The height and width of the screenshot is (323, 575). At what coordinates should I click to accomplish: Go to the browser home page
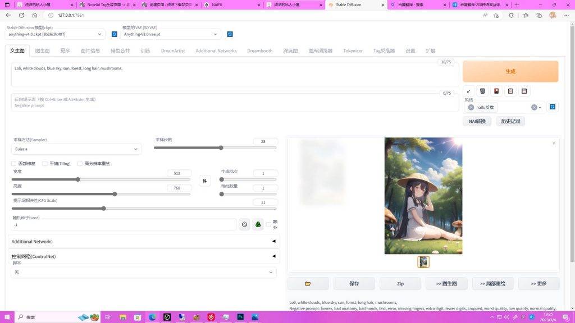[x=35, y=15]
